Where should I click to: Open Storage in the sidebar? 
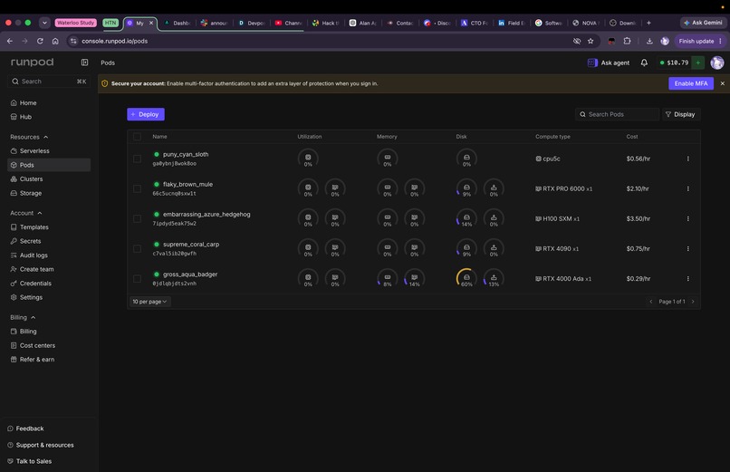pos(49,193)
